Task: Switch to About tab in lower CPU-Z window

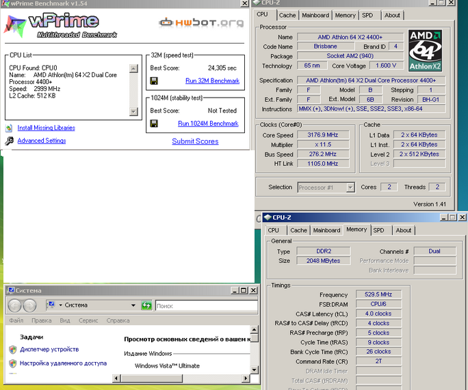Action: (404, 230)
